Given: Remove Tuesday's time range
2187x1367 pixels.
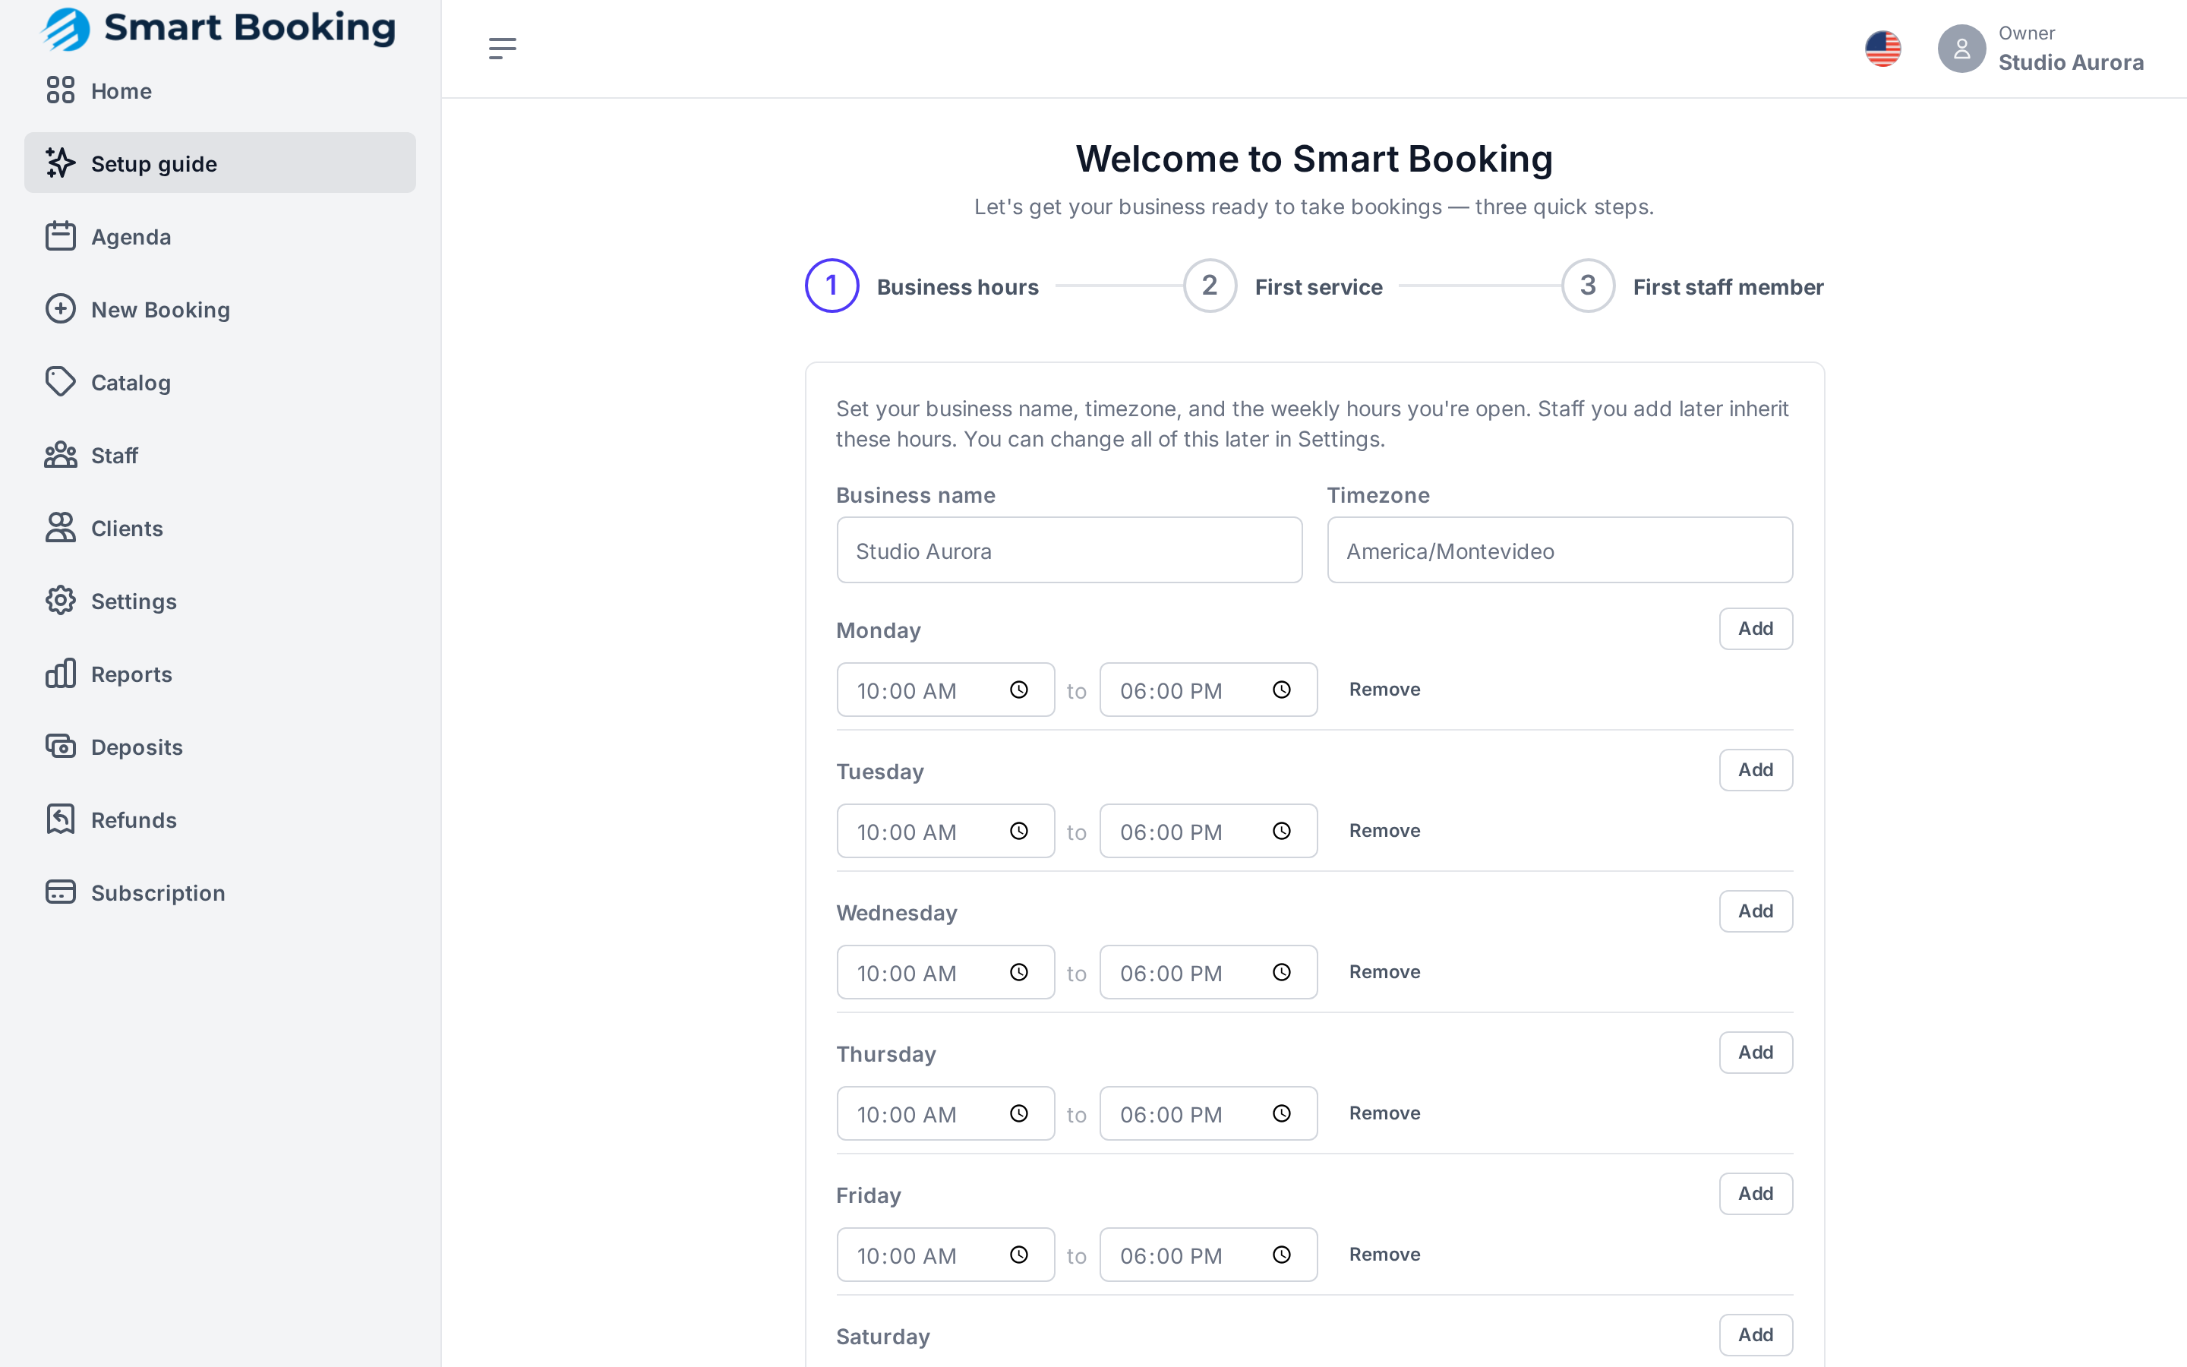Looking at the screenshot, I should (1384, 831).
